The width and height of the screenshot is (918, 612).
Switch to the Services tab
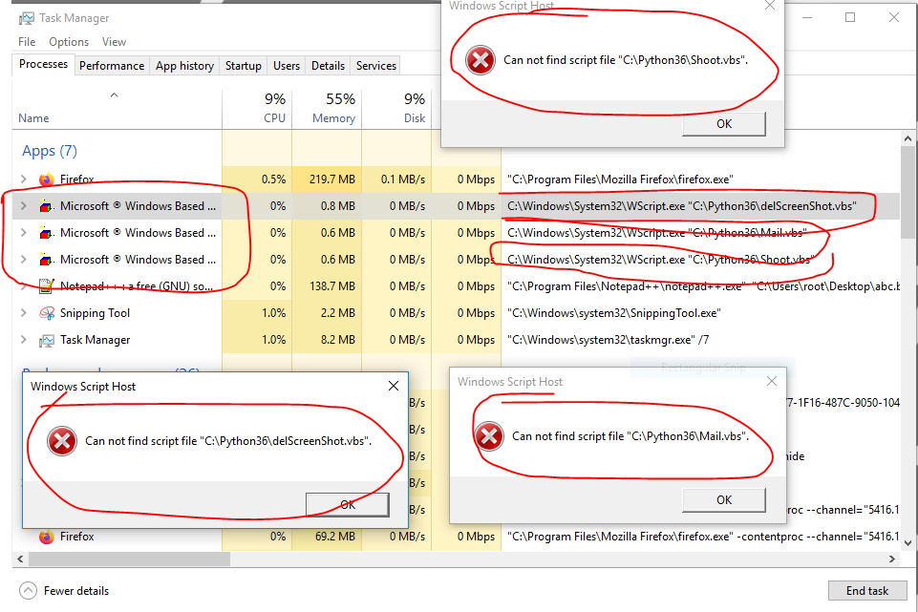click(x=375, y=66)
